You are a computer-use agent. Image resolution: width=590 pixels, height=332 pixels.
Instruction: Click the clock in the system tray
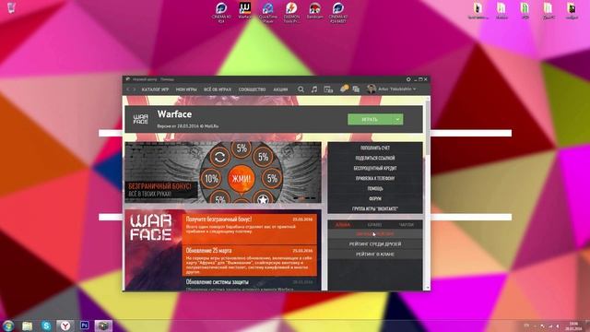point(573,326)
